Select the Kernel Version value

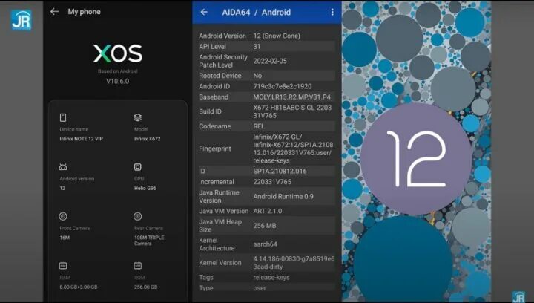[294, 263]
